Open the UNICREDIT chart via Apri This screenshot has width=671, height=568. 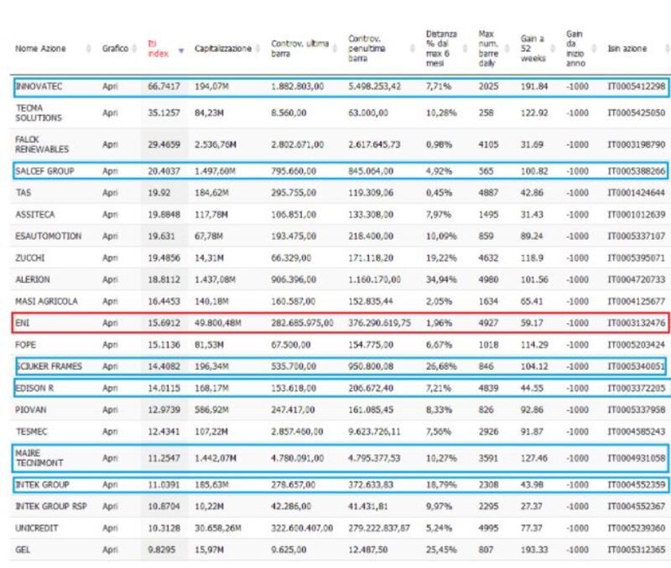(110, 529)
